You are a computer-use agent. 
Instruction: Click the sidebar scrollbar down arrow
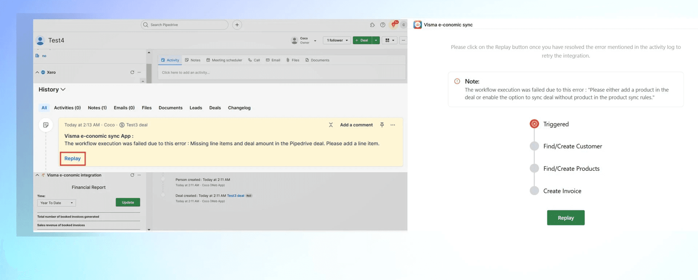[x=149, y=230]
